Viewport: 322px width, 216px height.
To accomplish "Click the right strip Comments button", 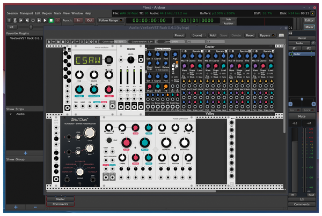I will click(302, 204).
